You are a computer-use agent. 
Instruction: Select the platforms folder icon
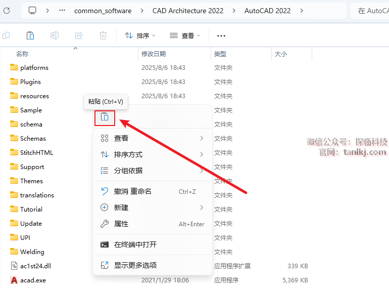14,67
